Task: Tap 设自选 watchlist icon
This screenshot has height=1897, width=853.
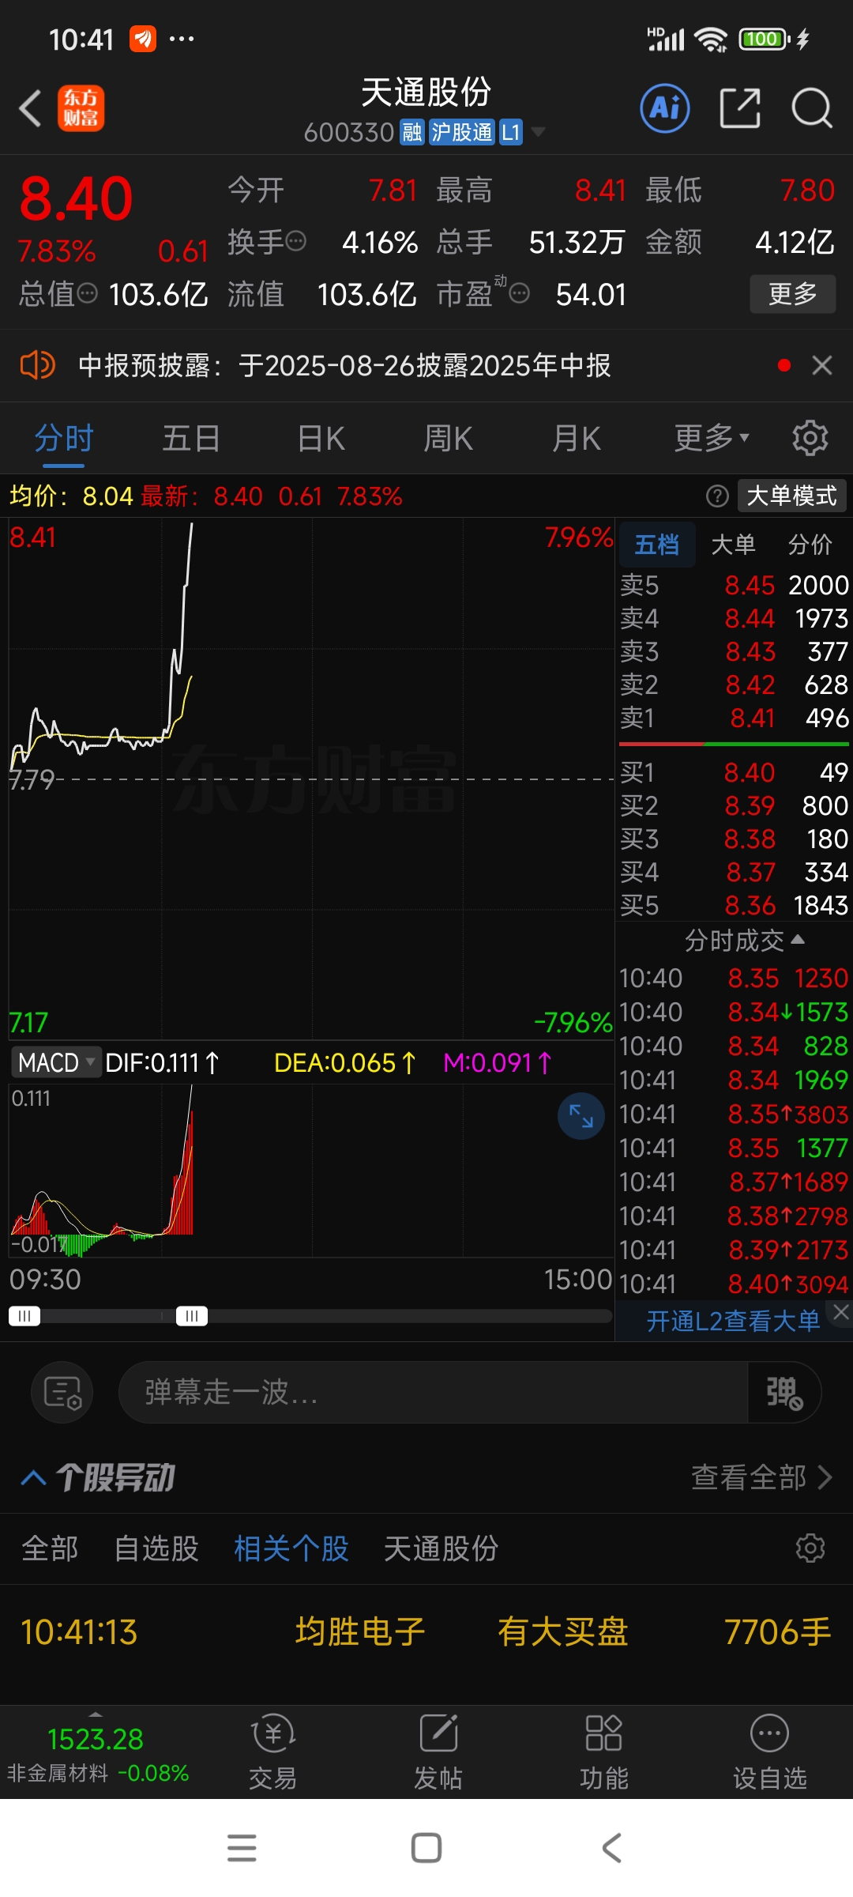Action: (x=770, y=1752)
